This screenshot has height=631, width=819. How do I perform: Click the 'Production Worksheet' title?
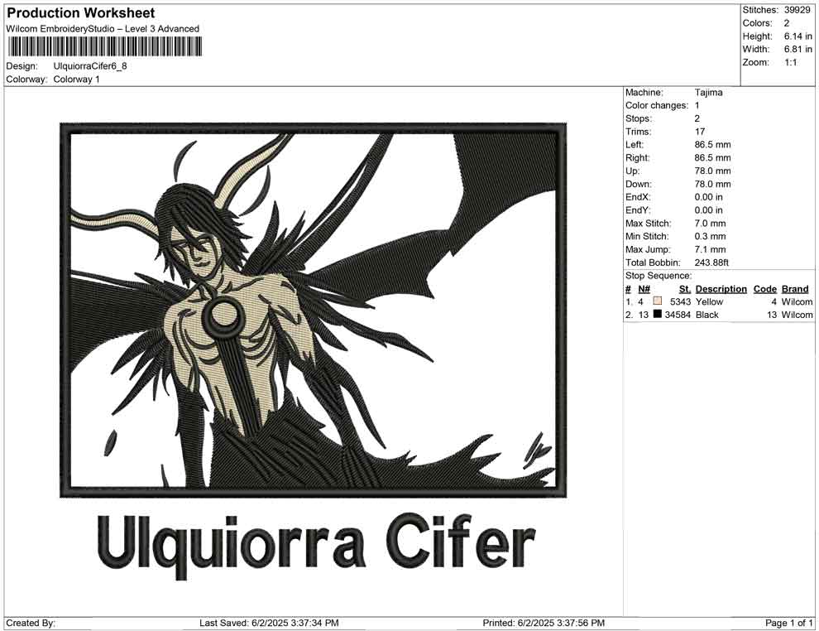[x=81, y=13]
